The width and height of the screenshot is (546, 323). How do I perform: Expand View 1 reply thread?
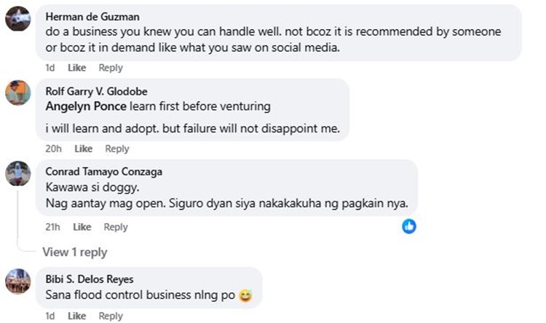point(74,252)
